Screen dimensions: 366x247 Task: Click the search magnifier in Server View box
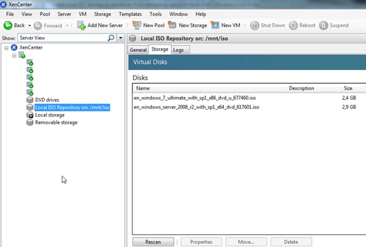tap(111, 38)
